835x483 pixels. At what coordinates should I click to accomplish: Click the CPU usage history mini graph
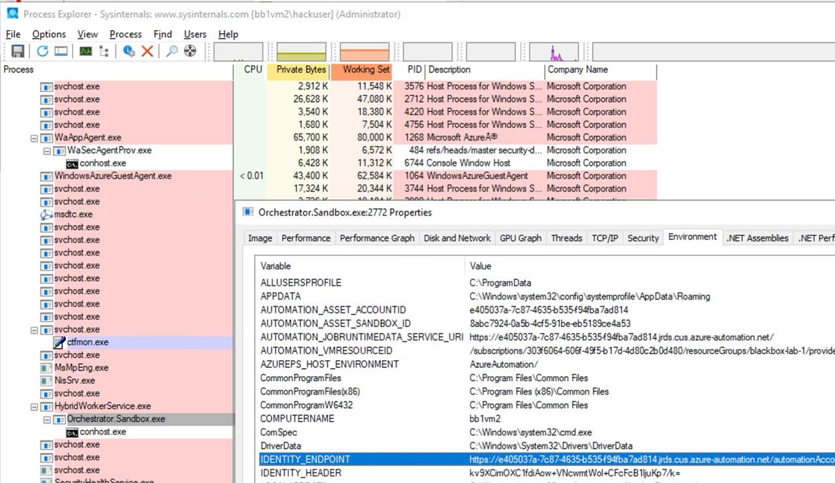[238, 52]
